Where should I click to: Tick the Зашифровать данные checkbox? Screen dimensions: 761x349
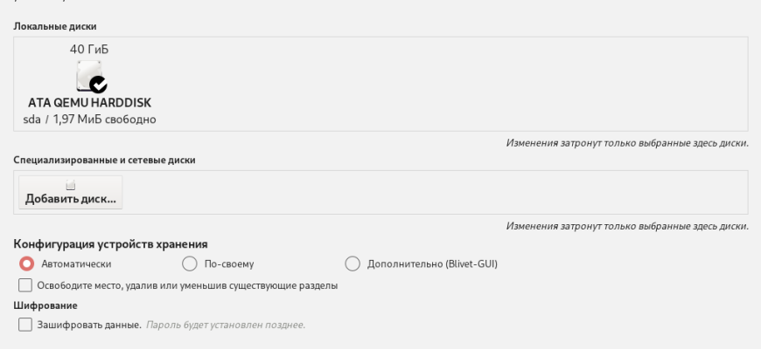click(x=24, y=325)
